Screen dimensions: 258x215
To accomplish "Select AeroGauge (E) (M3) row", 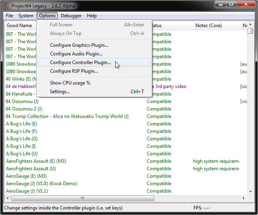I will pos(126,176).
